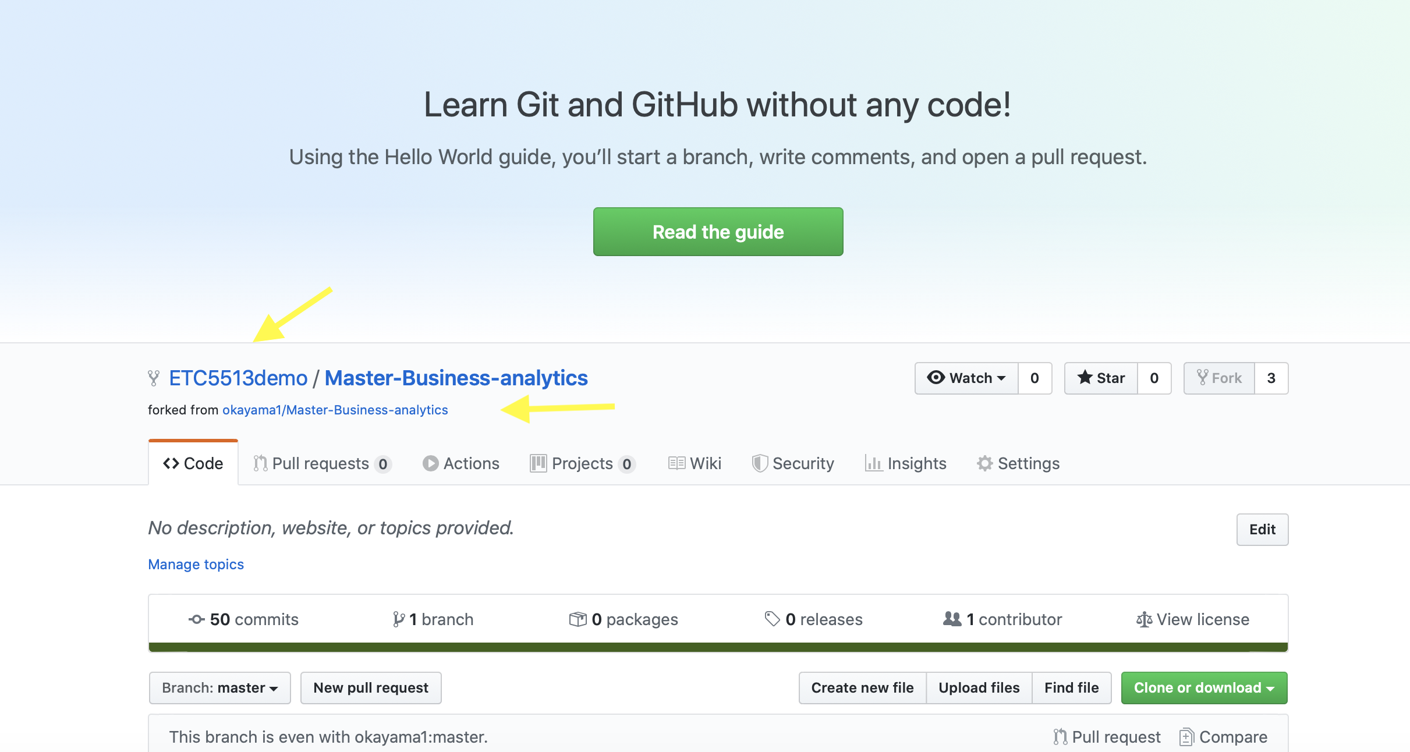Open the Projects board tab
Screen dimensions: 1410x752
(582, 463)
